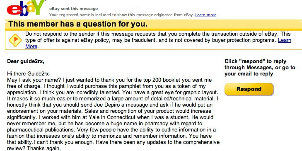
Task: Click the 'This member has a question' heading
Action: click(78, 24)
